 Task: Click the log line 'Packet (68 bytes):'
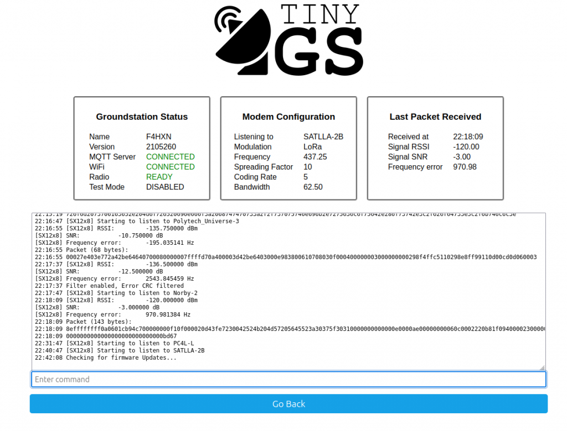coord(83,250)
